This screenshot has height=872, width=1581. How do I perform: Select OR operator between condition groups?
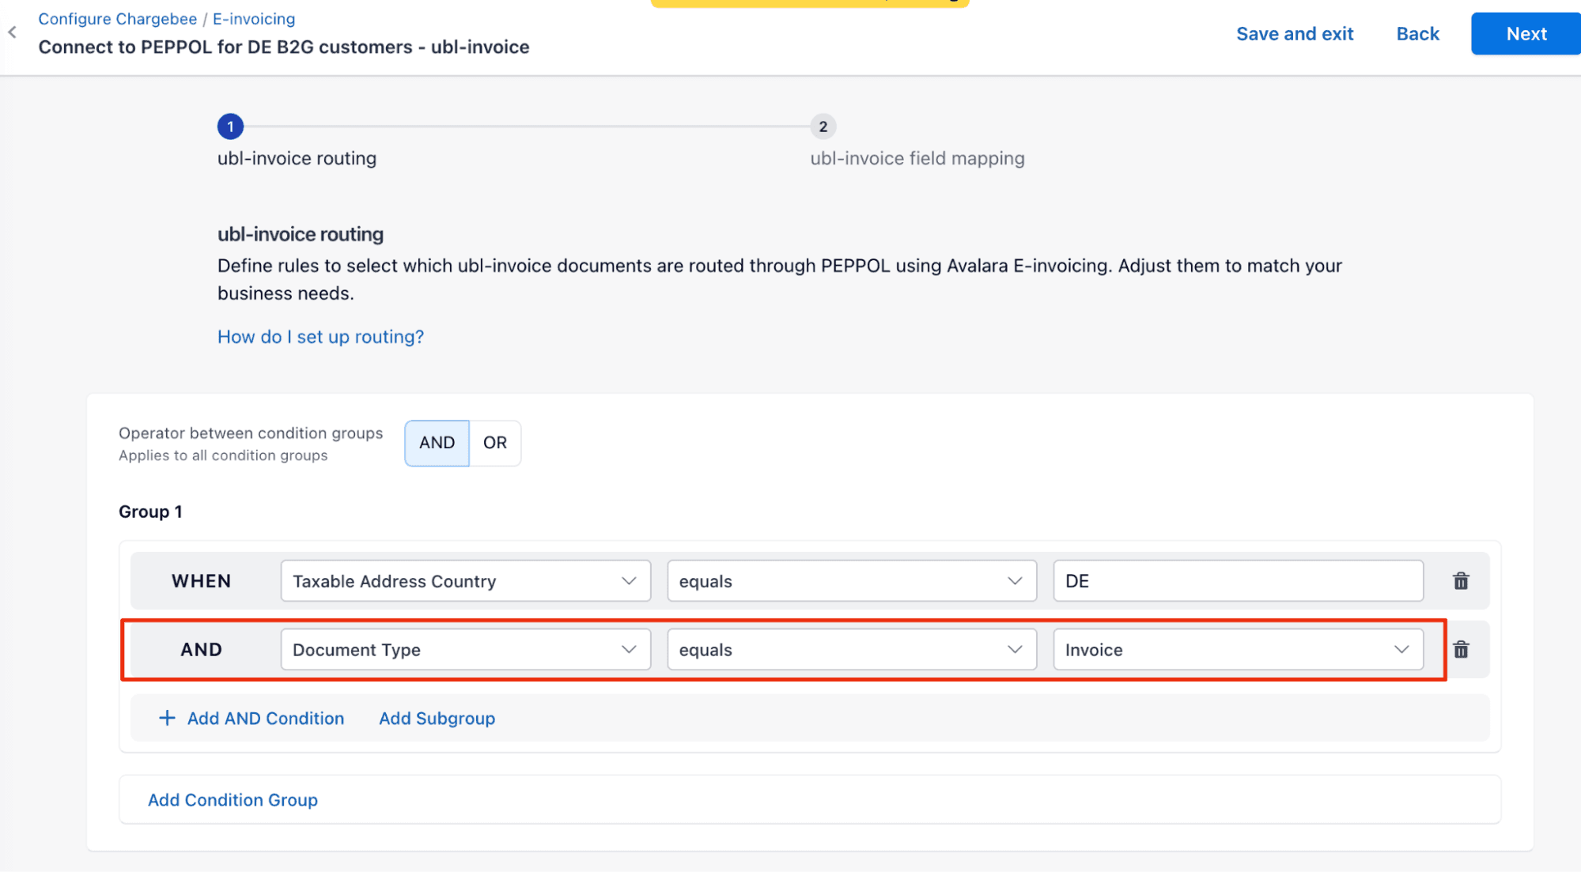coord(495,443)
